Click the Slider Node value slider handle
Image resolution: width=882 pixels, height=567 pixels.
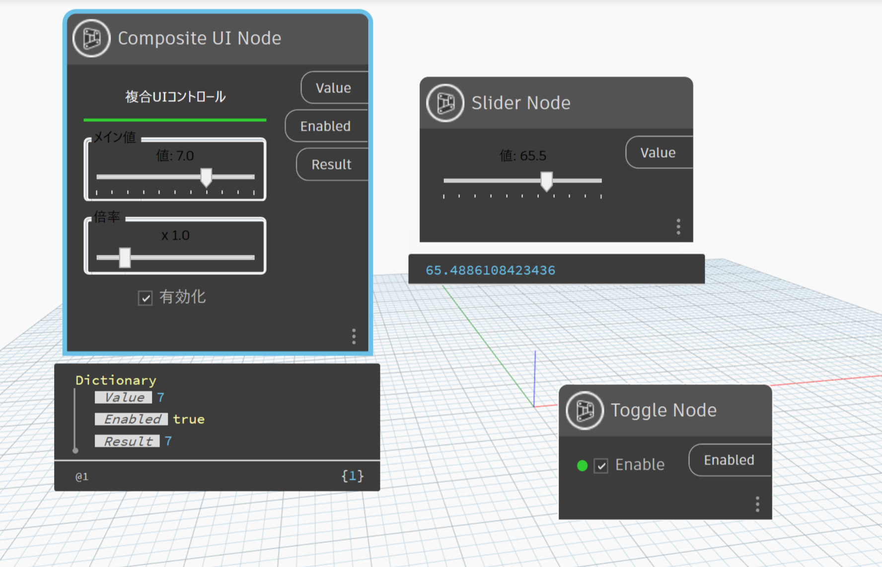(x=546, y=181)
